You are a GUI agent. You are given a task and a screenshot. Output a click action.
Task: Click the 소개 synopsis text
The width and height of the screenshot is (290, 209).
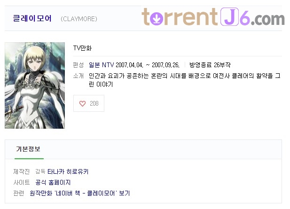coord(185,80)
